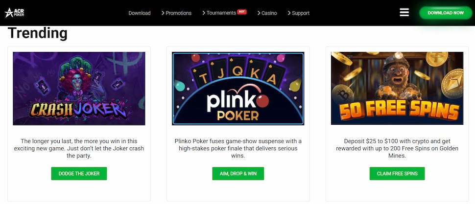Click the Dodge the Joker button
Viewport: 475px width, 204px height.
coord(79,174)
